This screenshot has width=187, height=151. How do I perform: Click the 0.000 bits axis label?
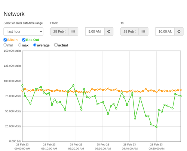[15, 141]
